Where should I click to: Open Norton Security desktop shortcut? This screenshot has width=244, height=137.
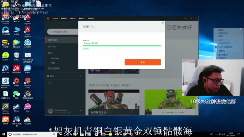click(6, 109)
